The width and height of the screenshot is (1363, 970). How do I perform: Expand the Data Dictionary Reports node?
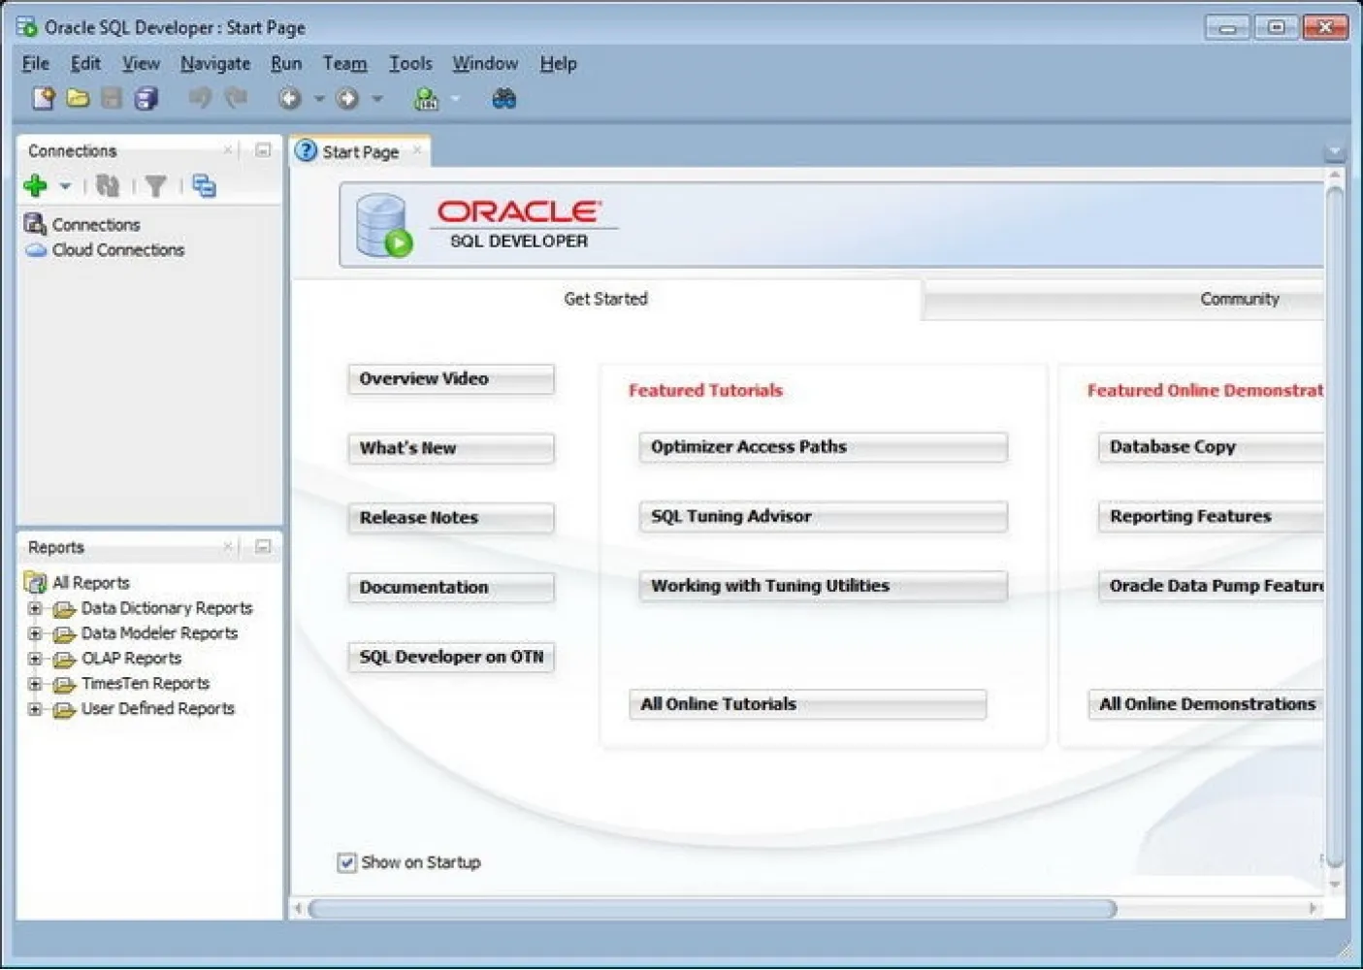pos(35,608)
